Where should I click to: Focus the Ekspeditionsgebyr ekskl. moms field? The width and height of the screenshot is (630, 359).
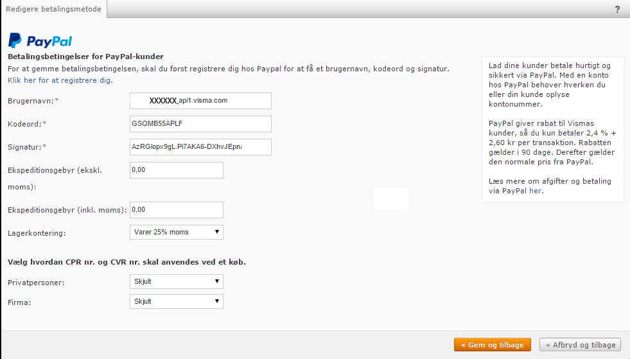(x=177, y=170)
